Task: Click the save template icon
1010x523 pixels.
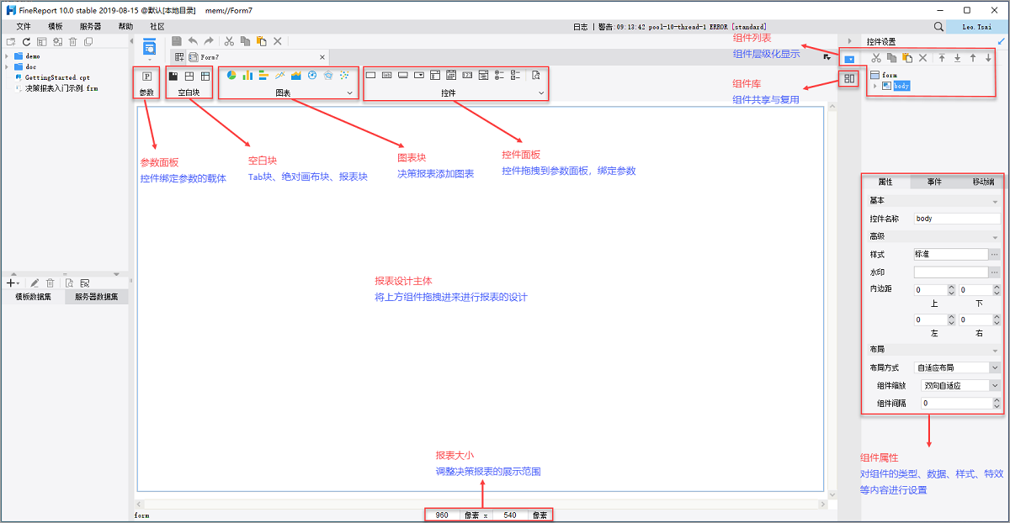Action: click(177, 40)
